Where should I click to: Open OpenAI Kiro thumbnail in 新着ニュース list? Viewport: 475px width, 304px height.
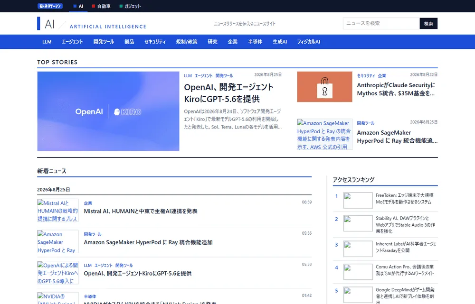(58, 273)
